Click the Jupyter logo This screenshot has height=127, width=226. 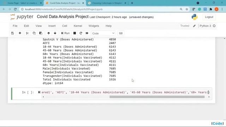pos(22,17)
